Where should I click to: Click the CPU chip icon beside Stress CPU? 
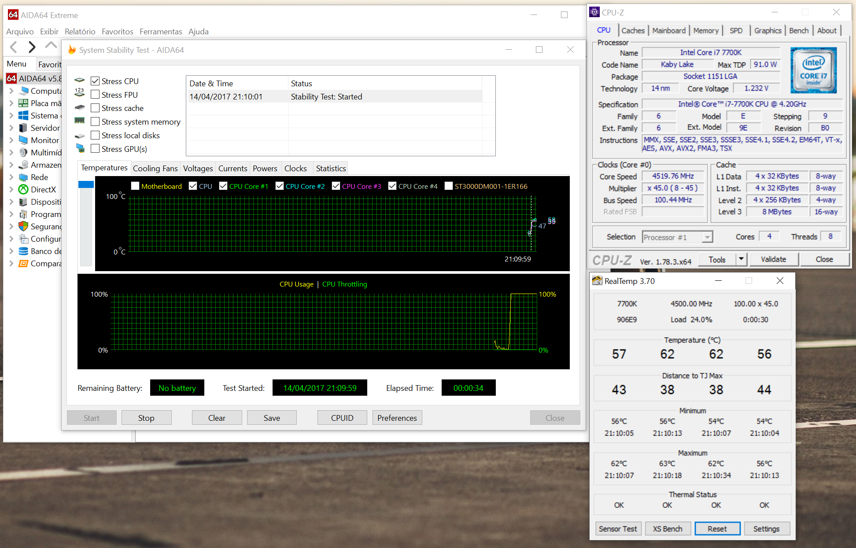click(x=80, y=80)
